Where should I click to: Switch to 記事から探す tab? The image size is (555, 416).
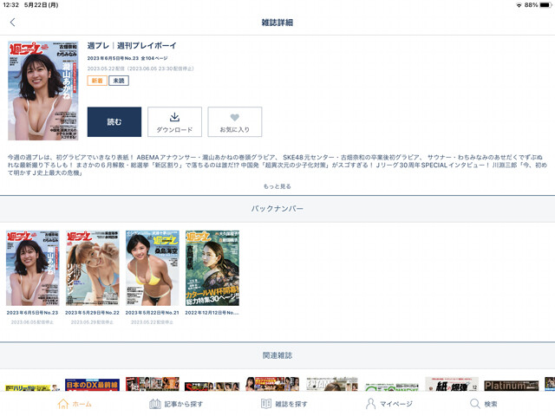tap(176, 404)
